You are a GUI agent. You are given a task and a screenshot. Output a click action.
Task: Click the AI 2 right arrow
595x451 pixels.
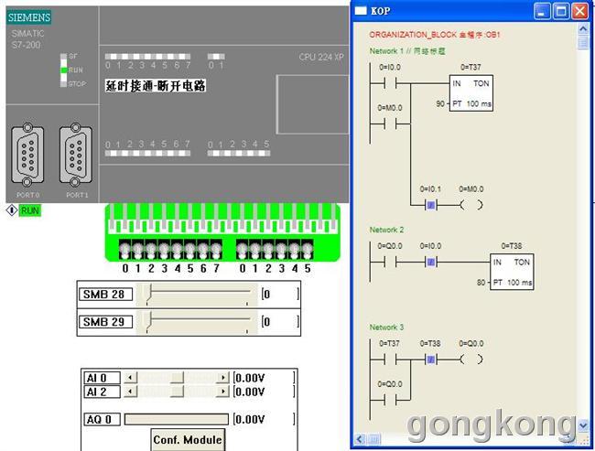[222, 392]
